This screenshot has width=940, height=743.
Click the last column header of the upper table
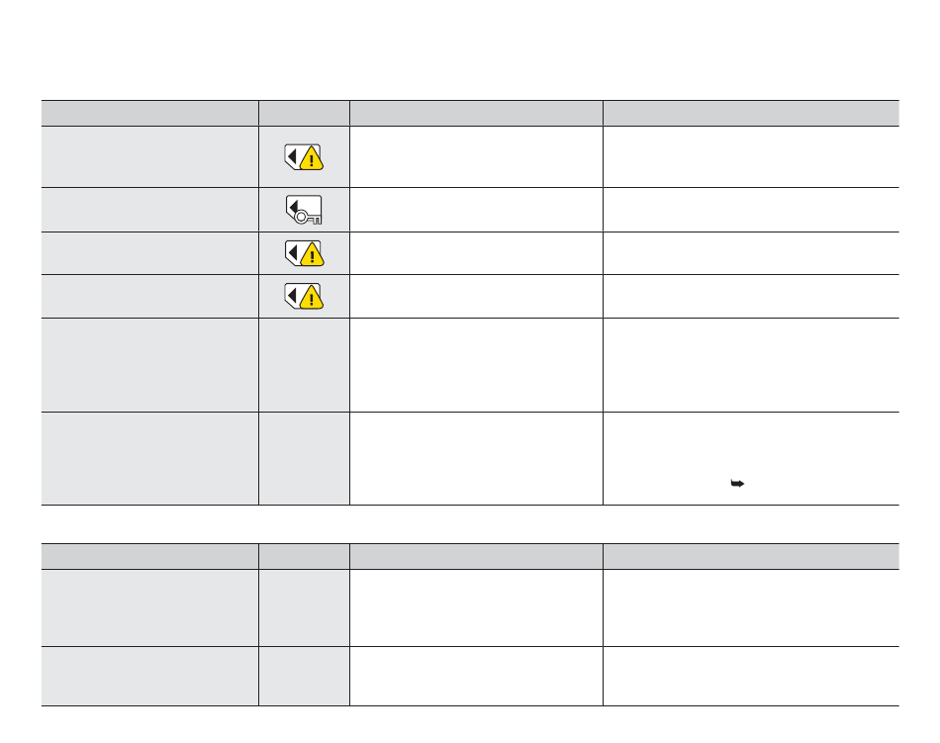coord(751,113)
